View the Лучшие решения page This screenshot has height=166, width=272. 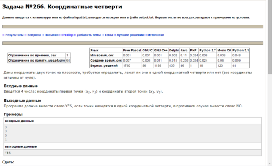(130, 35)
